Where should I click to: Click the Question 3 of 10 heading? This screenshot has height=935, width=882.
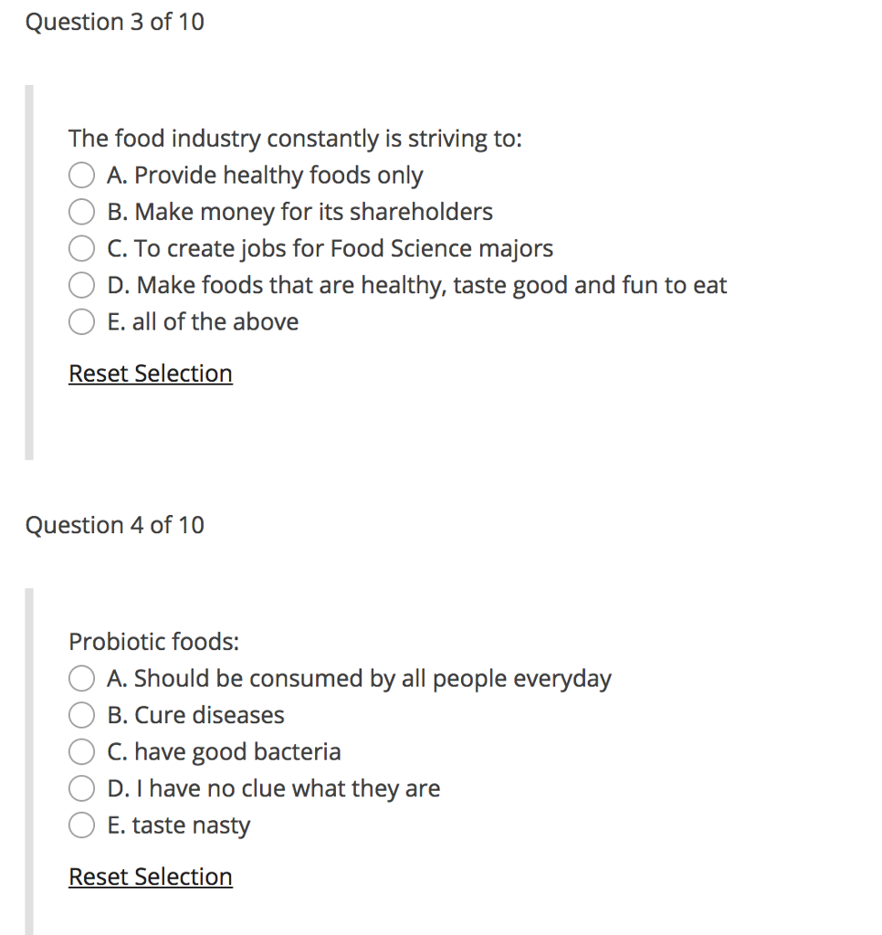[115, 22]
